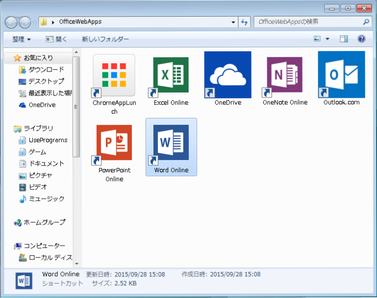Toggle the preview pane button
377x298 pixels.
coord(344,39)
